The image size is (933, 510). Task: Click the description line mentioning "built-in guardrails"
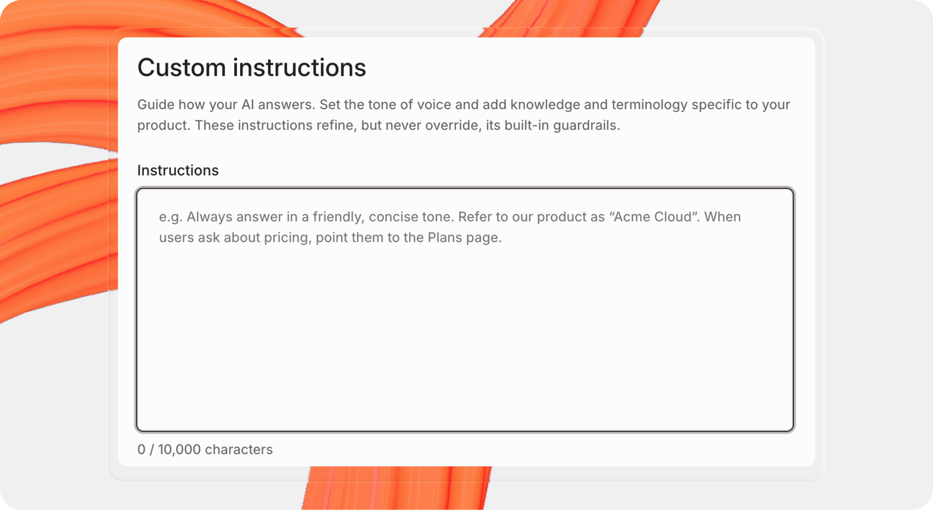coord(378,125)
